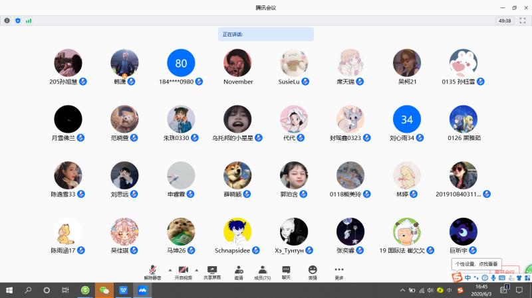Show the 成员(75) members list
The width and height of the screenshot is (532, 298).
click(263, 272)
